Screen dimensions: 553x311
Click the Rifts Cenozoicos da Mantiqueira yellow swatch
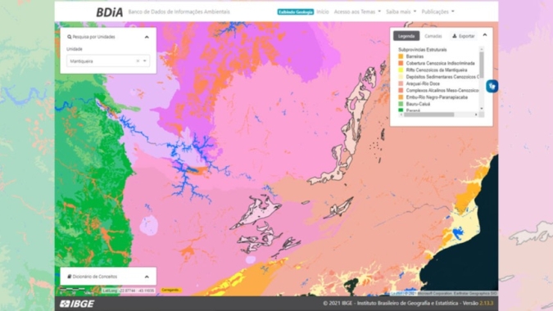pos(401,70)
